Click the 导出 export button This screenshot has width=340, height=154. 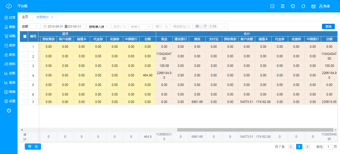coord(33,147)
